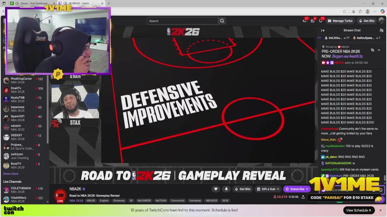Viewport: 387px width, 217px height.
Task: Expand sidebar with Show More
Action: [11, 174]
